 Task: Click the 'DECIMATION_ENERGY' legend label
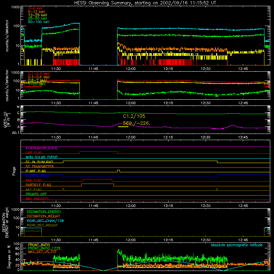44,212
